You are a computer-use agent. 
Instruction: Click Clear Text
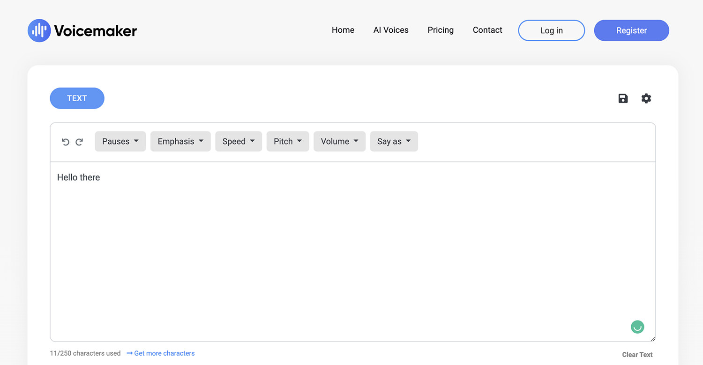pyautogui.click(x=637, y=355)
